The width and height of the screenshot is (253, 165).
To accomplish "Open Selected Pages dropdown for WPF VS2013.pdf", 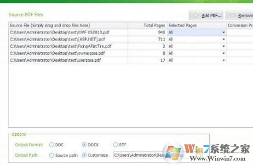I will click(224, 33).
